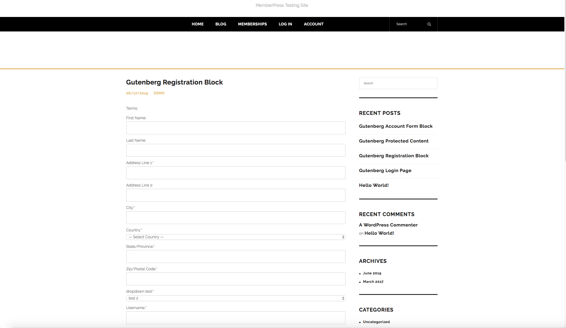Screen dimensions: 566x328
Task: Go to the BLOG menu item
Action: pyautogui.click(x=221, y=24)
